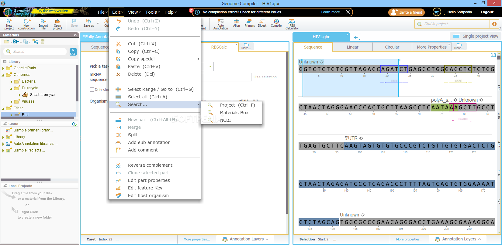Screen dimensions: 502x245
Task: Expand the Auto Annotation libraries folder
Action: [x=3, y=144]
